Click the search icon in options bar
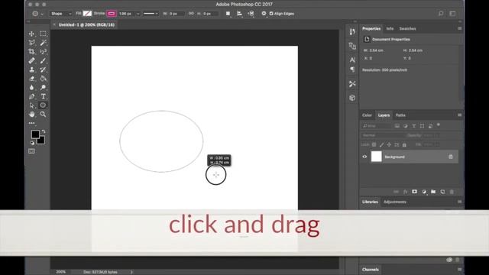This screenshot has height=275, width=489. pos(441,14)
